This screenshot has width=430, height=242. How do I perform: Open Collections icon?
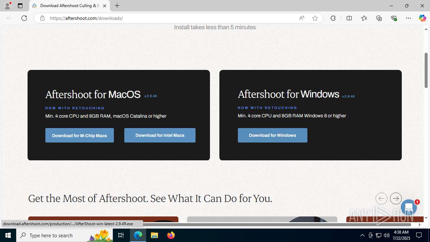[379, 18]
